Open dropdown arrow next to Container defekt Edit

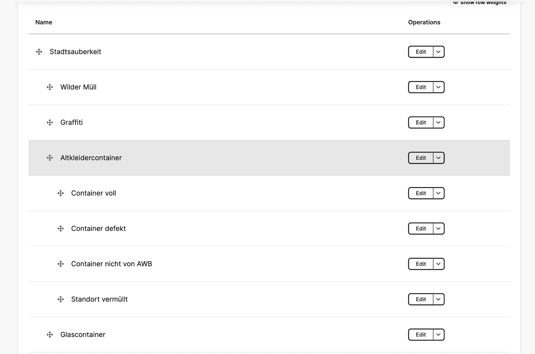(x=439, y=229)
